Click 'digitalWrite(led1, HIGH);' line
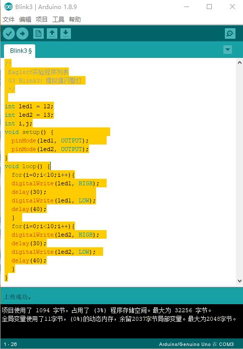 pos(55,183)
